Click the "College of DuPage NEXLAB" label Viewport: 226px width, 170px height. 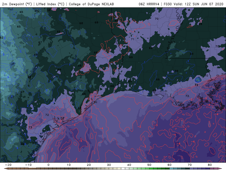click(x=91, y=4)
